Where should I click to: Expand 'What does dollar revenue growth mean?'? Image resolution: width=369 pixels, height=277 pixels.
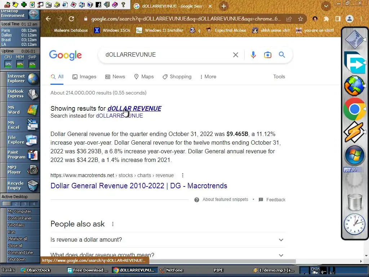pos(168,255)
